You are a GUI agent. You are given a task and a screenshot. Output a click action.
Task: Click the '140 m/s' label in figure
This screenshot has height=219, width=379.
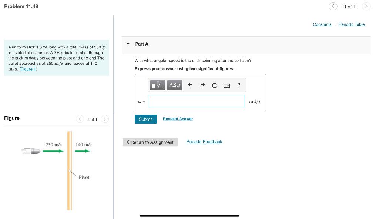pyautogui.click(x=84, y=145)
